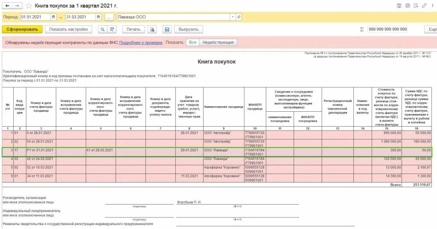Select cell '54 от 28.01.2021'

pyautogui.click(x=41, y=144)
